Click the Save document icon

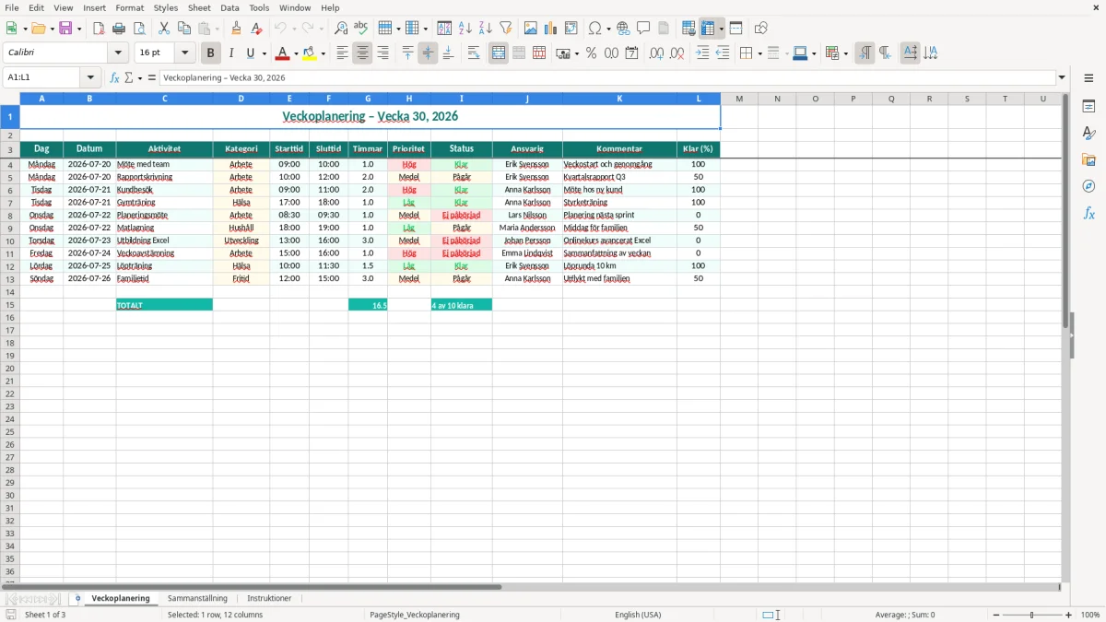coord(65,29)
